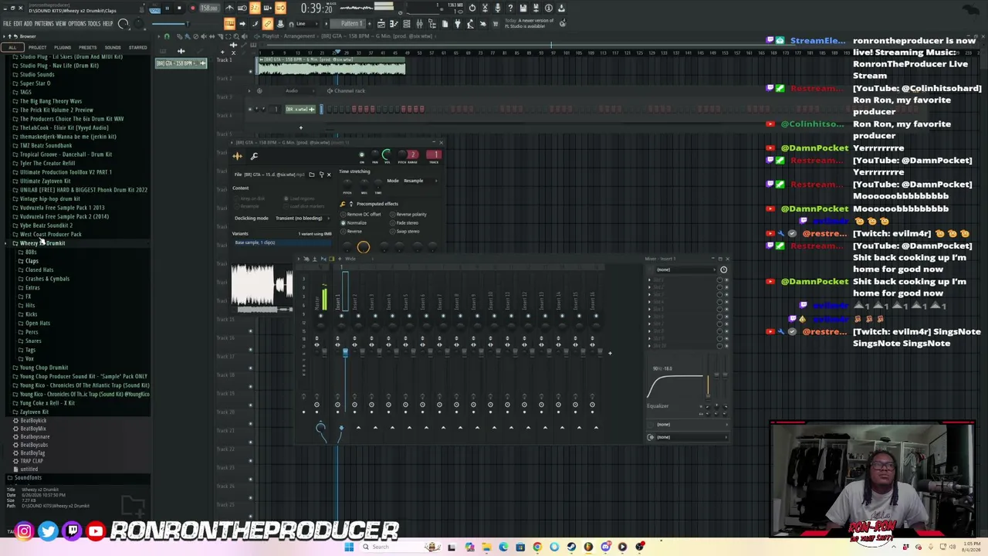Viewport: 988px width, 556px height.
Task: Open the EDIT menu
Action: [17, 23]
